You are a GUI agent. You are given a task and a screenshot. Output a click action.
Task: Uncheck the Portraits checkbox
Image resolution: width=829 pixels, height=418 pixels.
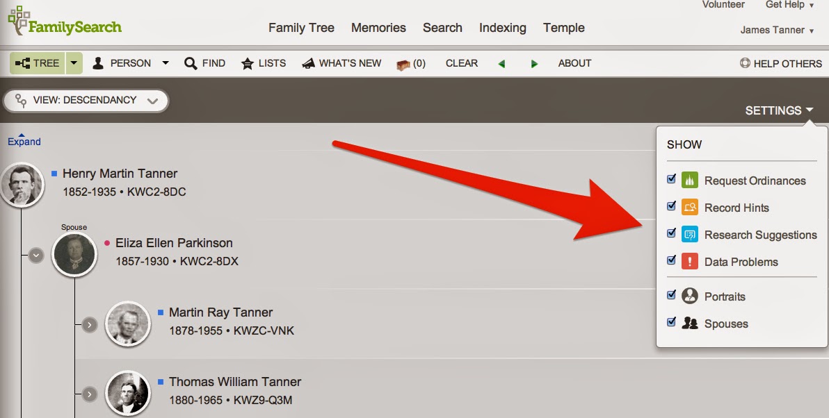(x=671, y=294)
